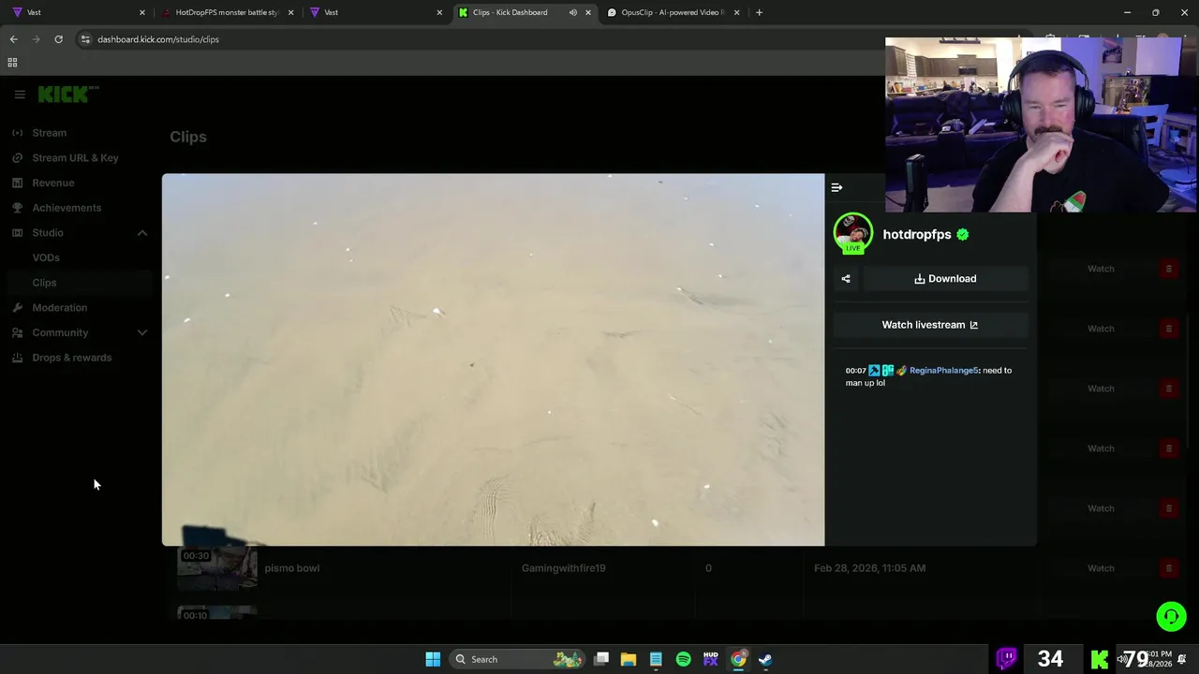Open Drops & rewards page

pyautogui.click(x=72, y=358)
